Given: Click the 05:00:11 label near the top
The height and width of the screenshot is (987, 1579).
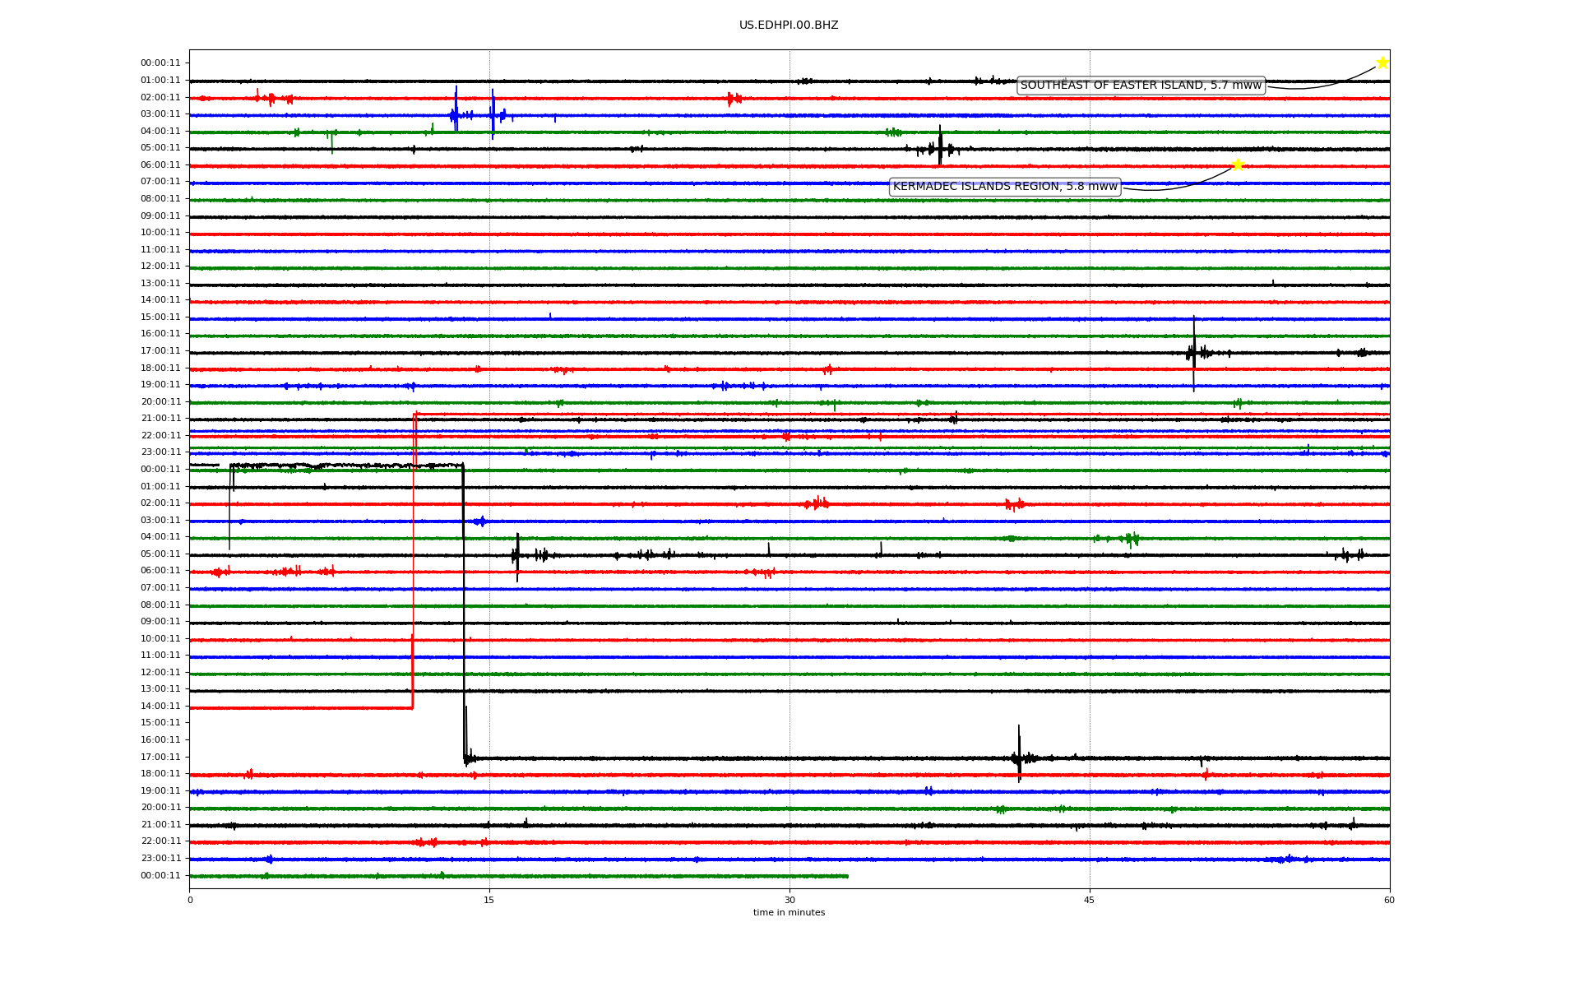Looking at the screenshot, I should pos(160,148).
